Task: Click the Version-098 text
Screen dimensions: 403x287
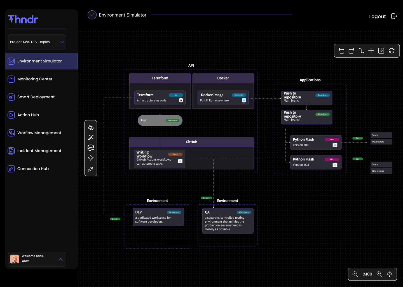Action: point(301,165)
